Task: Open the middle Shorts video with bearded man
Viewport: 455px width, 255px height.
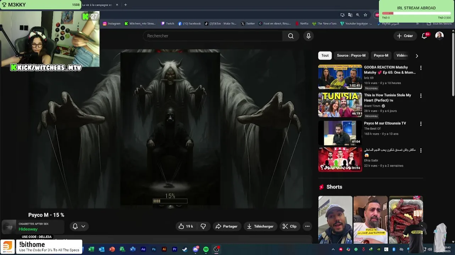Action: 371,220
